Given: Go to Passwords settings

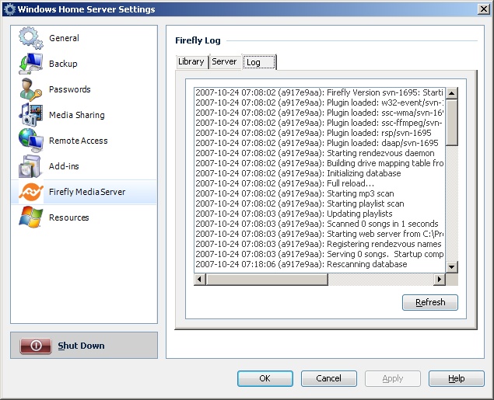Looking at the screenshot, I should (84, 89).
